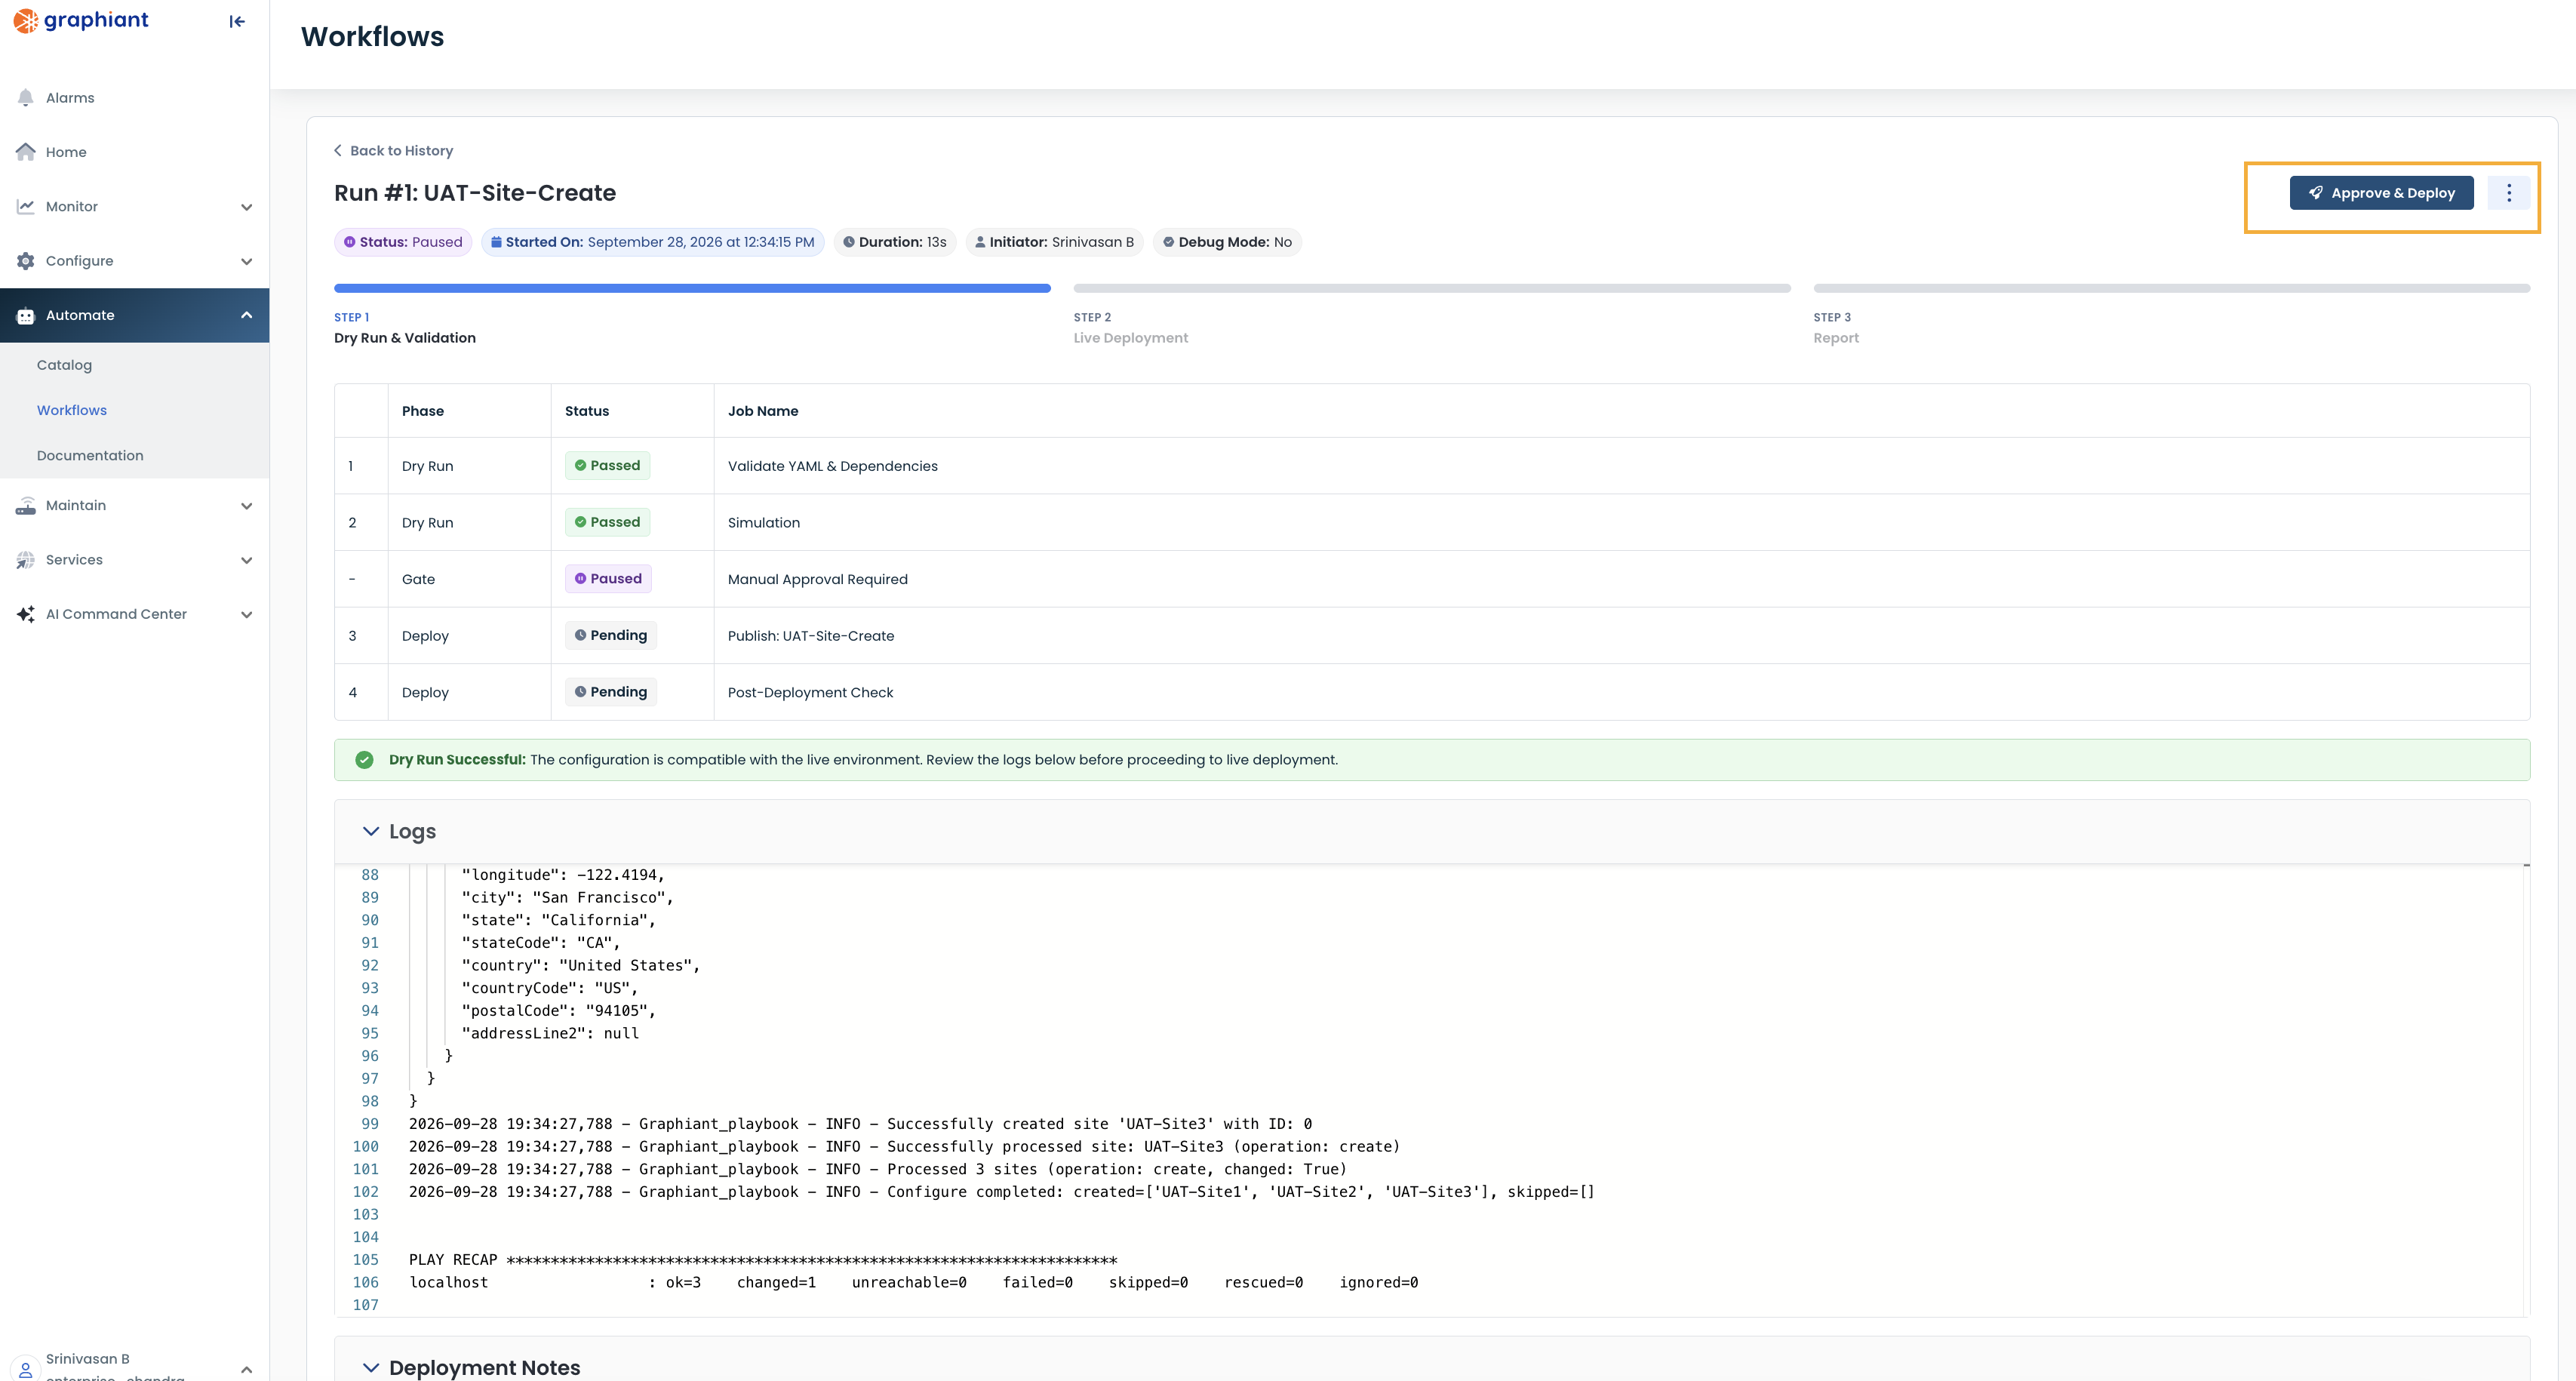Click the Step 2 gray progress bar
Image resolution: width=2576 pixels, height=1381 pixels.
(x=1432, y=288)
